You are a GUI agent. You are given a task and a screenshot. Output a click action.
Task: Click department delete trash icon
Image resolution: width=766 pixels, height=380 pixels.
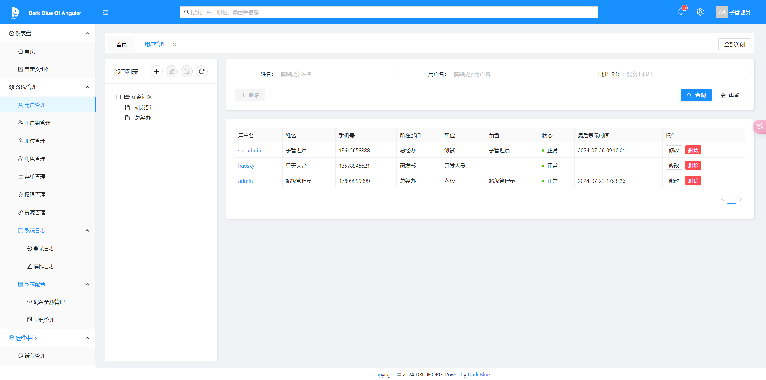187,71
